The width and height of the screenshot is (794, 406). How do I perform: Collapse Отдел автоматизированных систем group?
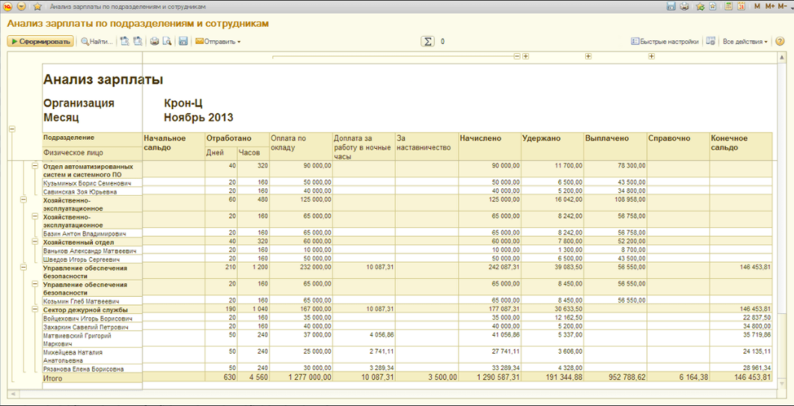click(34, 166)
